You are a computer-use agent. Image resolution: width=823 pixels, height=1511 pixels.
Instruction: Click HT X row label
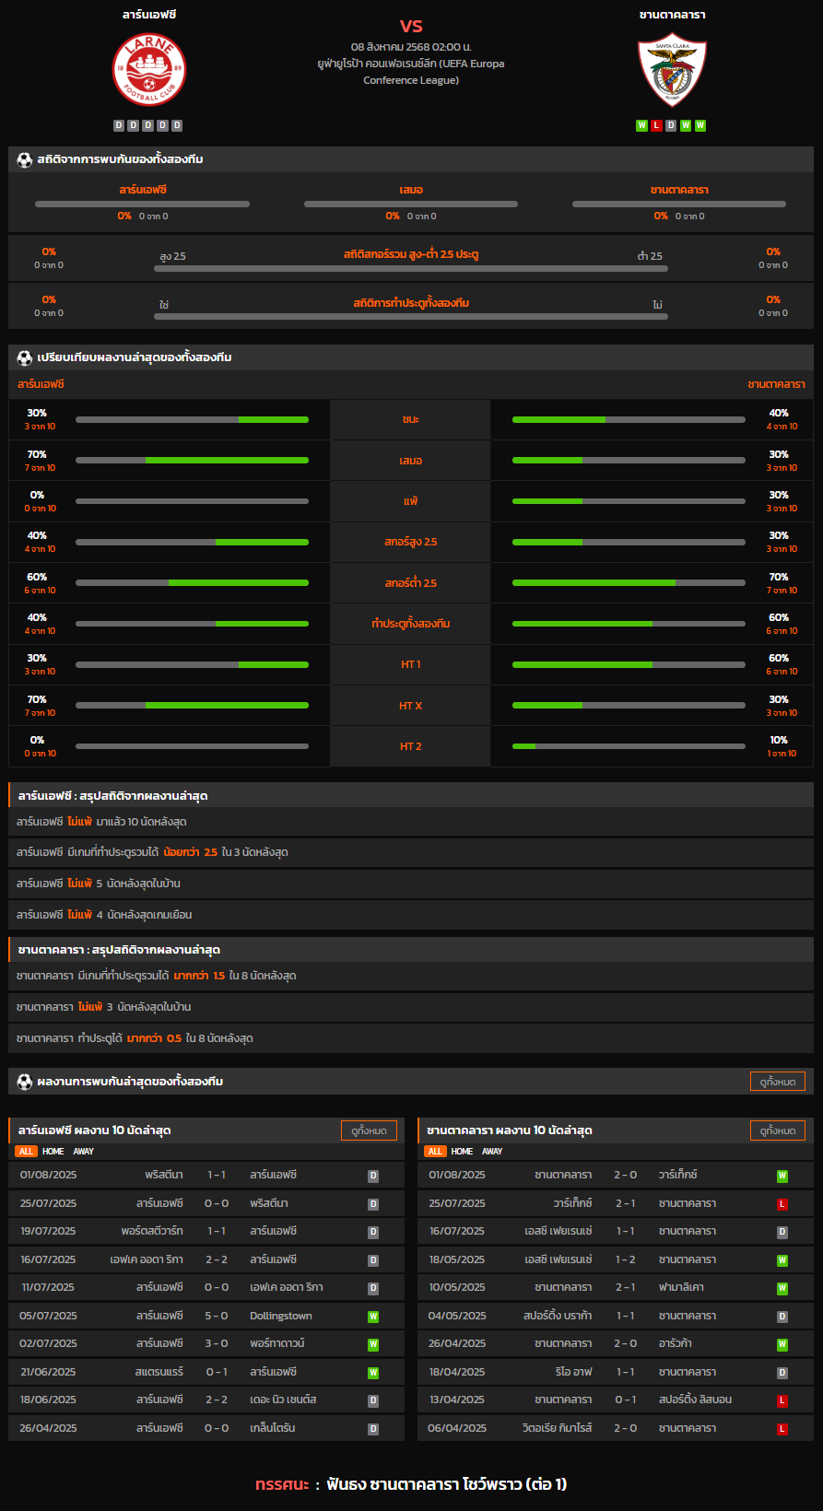coord(411,706)
